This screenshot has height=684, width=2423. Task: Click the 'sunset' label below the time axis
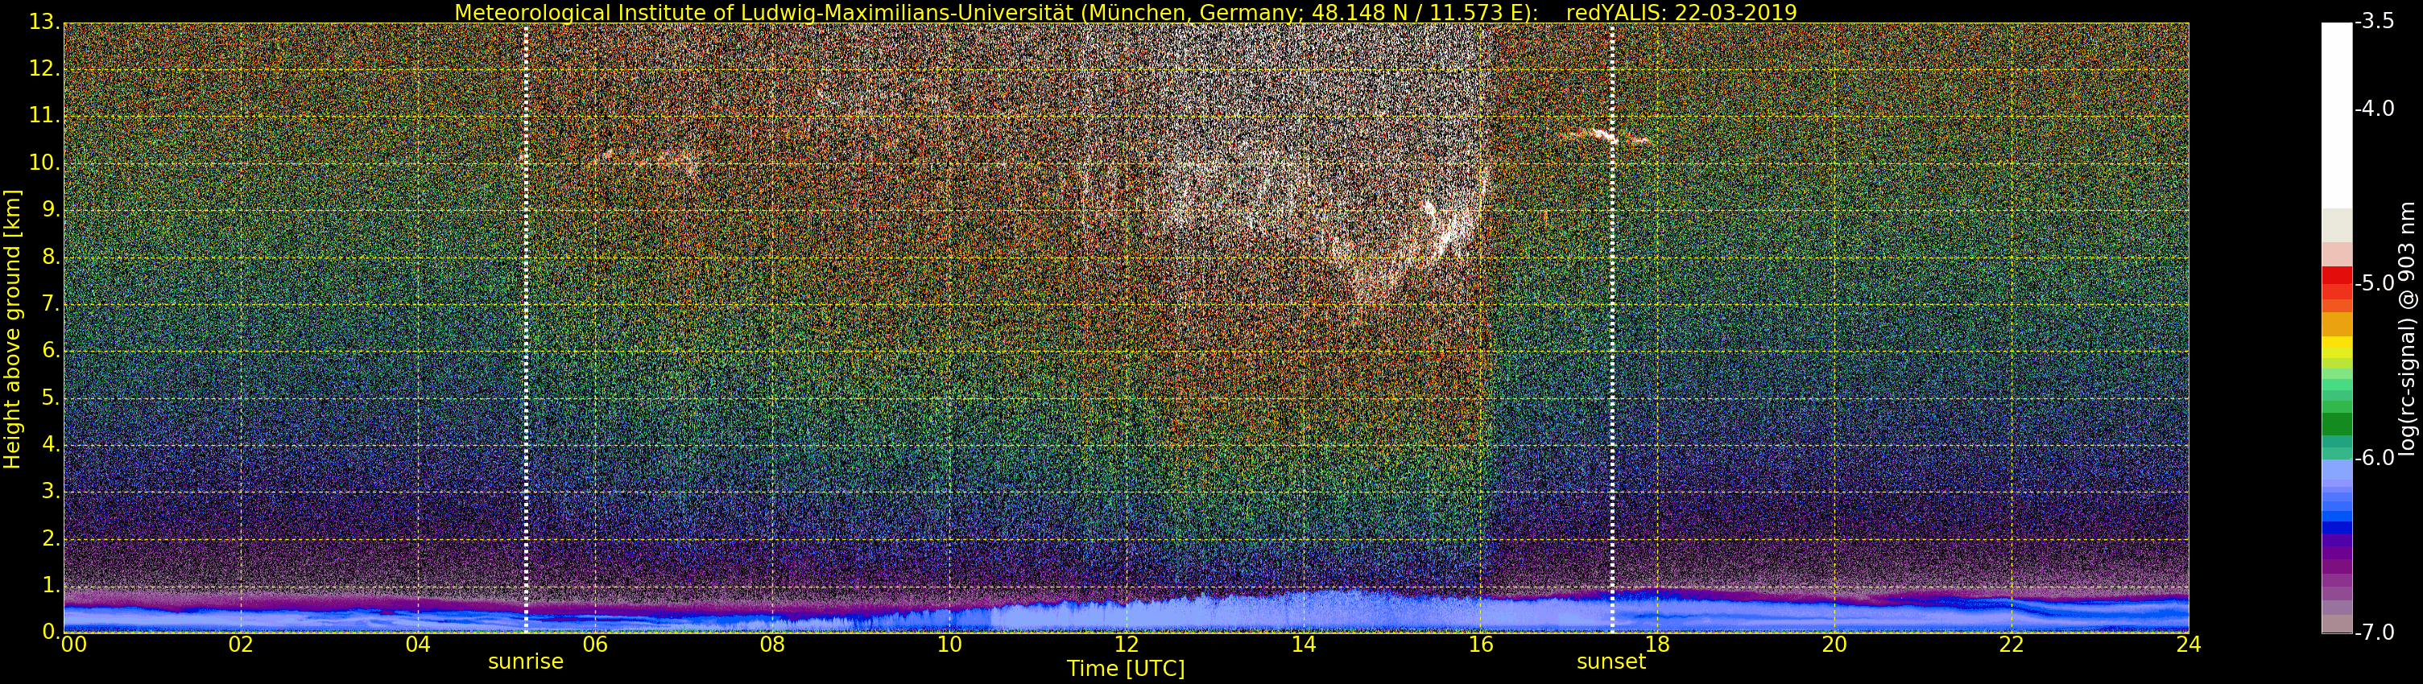[1611, 661]
